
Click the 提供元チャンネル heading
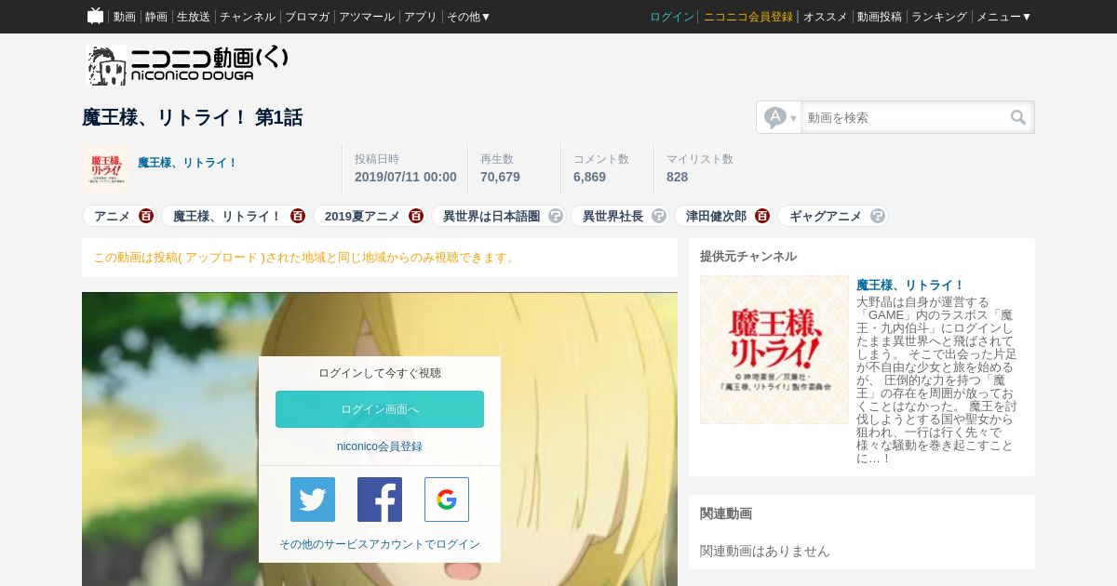click(748, 256)
